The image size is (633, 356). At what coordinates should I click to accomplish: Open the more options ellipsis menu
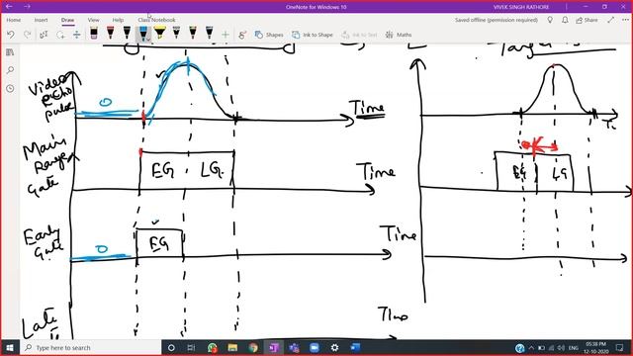[x=625, y=20]
